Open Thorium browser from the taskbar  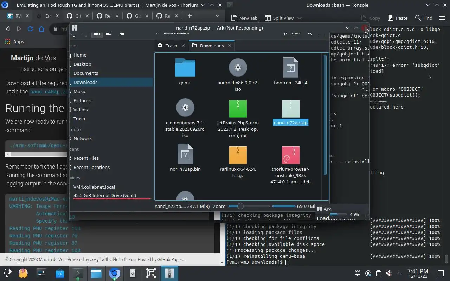pos(114,273)
